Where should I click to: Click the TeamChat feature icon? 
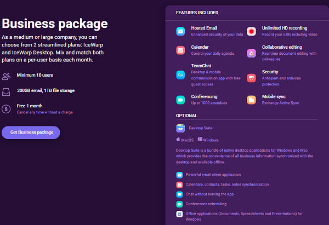pos(180,74)
